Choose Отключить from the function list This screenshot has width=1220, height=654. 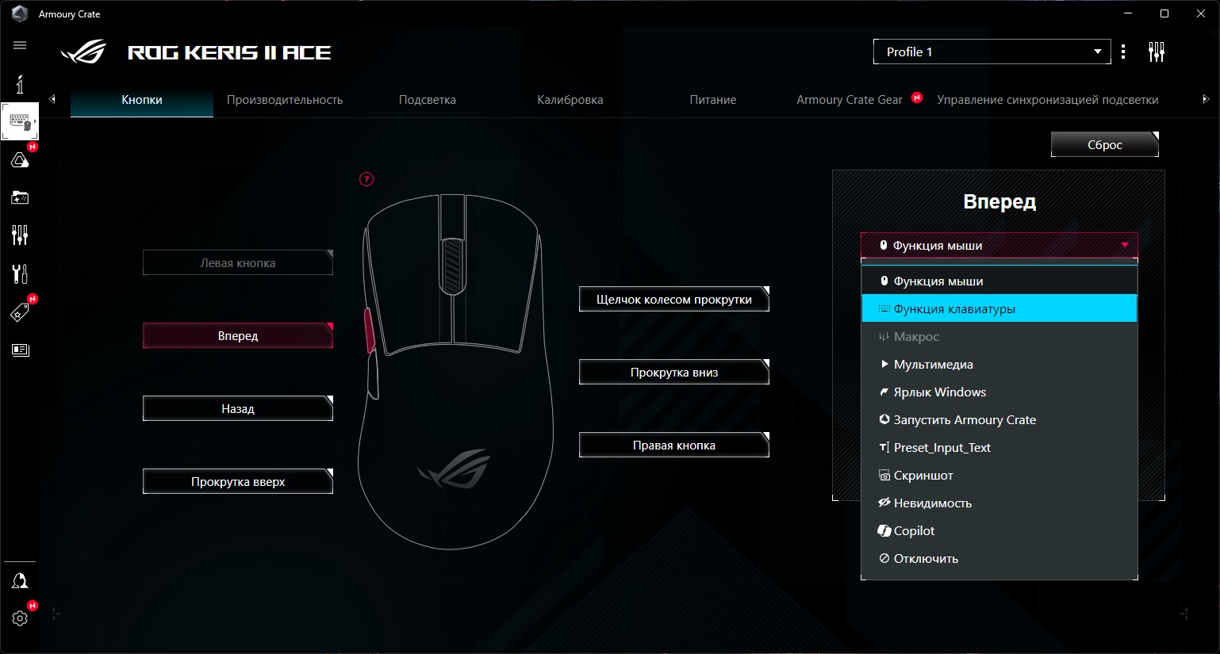pos(999,559)
